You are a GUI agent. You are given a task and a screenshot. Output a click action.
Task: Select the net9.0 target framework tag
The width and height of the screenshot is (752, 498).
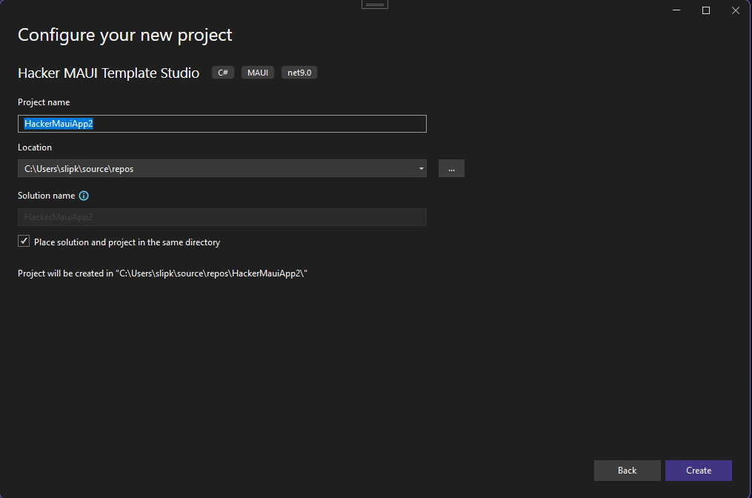pyautogui.click(x=299, y=72)
